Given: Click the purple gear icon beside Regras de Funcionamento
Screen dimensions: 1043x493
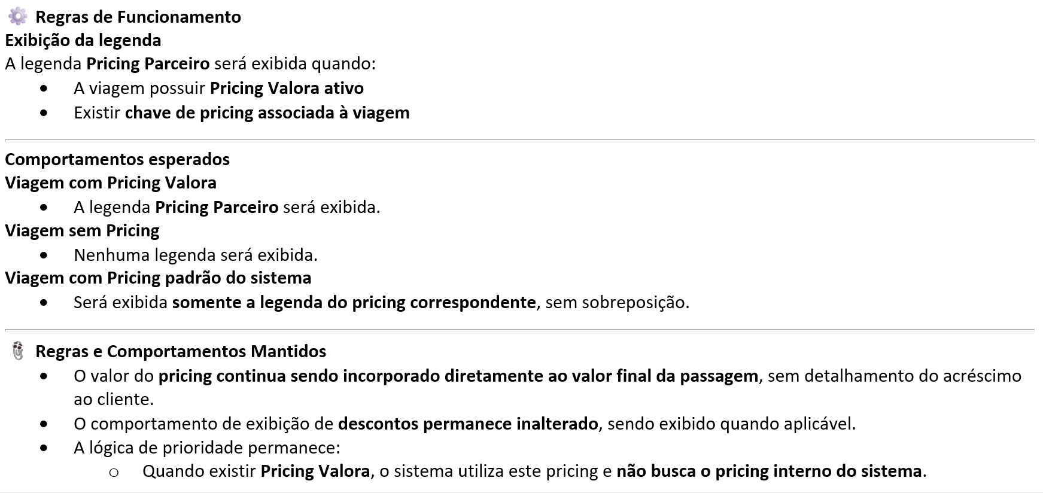Looking at the screenshot, I should pos(18,16).
